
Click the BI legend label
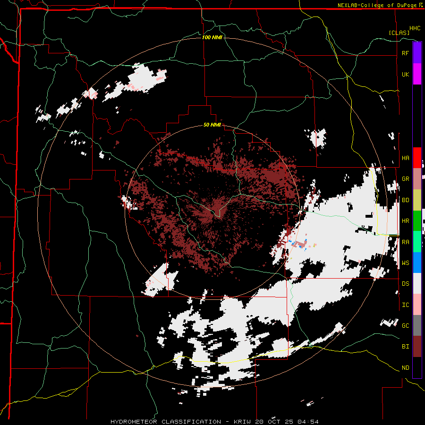pos(405,347)
